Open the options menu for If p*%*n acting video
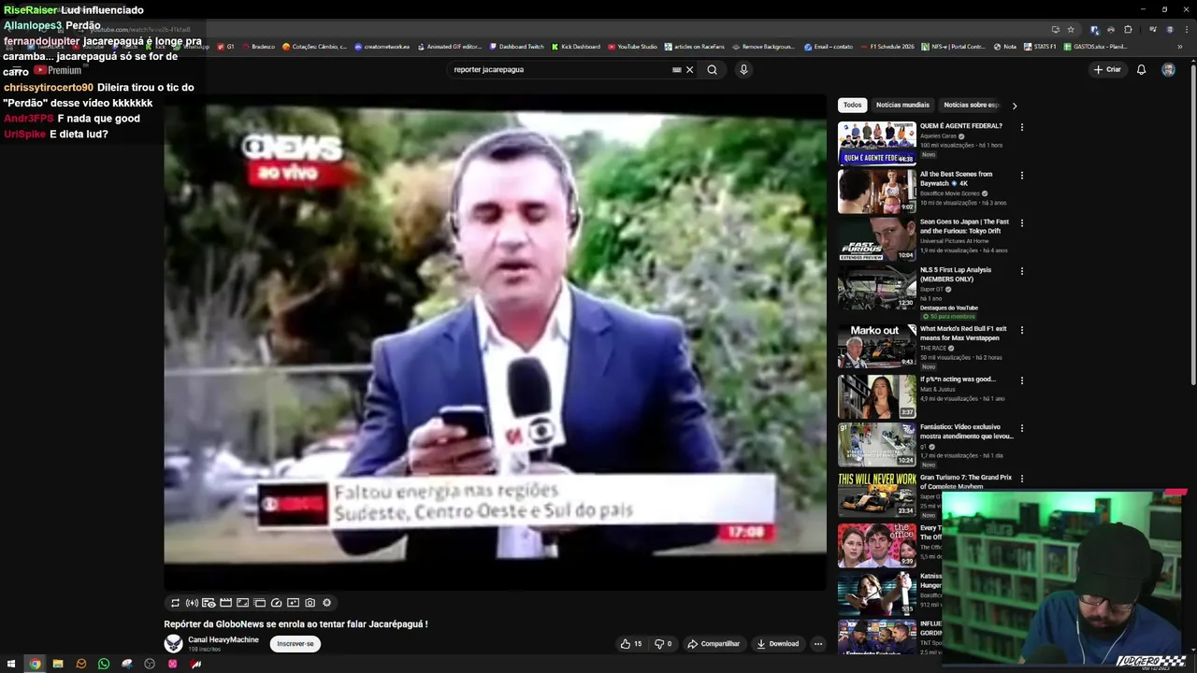 1021,380
